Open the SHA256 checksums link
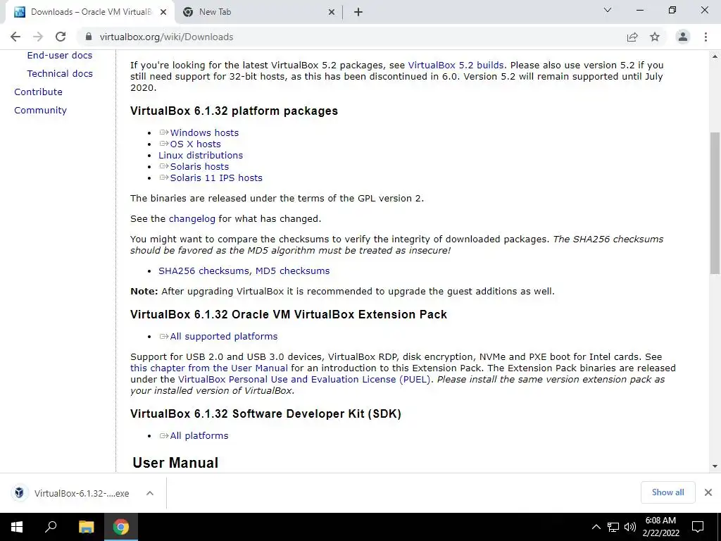721x541 pixels. pos(203,271)
